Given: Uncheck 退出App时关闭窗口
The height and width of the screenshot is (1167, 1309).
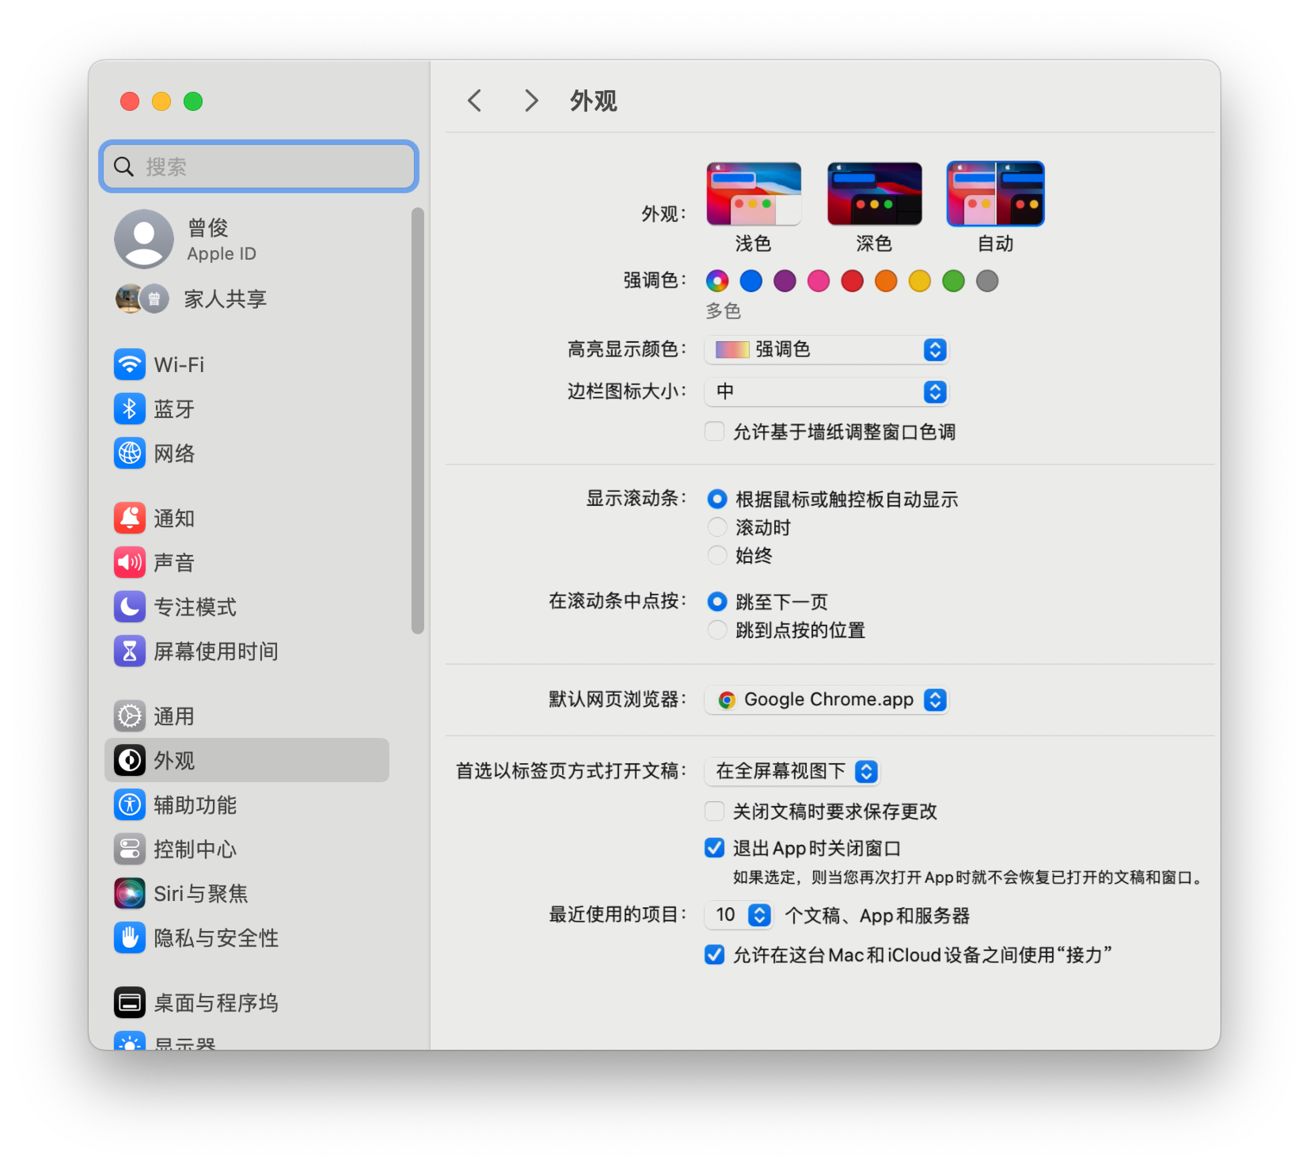Looking at the screenshot, I should 714,848.
